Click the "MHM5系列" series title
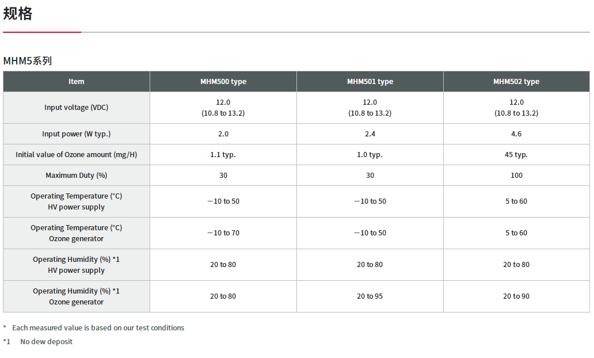594x358 pixels. (28, 60)
